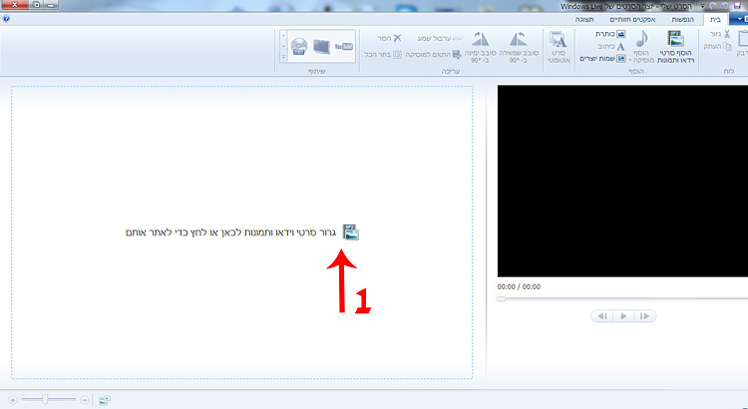Click the AutoMovie (סרט אוטומטי) icon
The height and width of the screenshot is (409, 748).
pyautogui.click(x=557, y=47)
